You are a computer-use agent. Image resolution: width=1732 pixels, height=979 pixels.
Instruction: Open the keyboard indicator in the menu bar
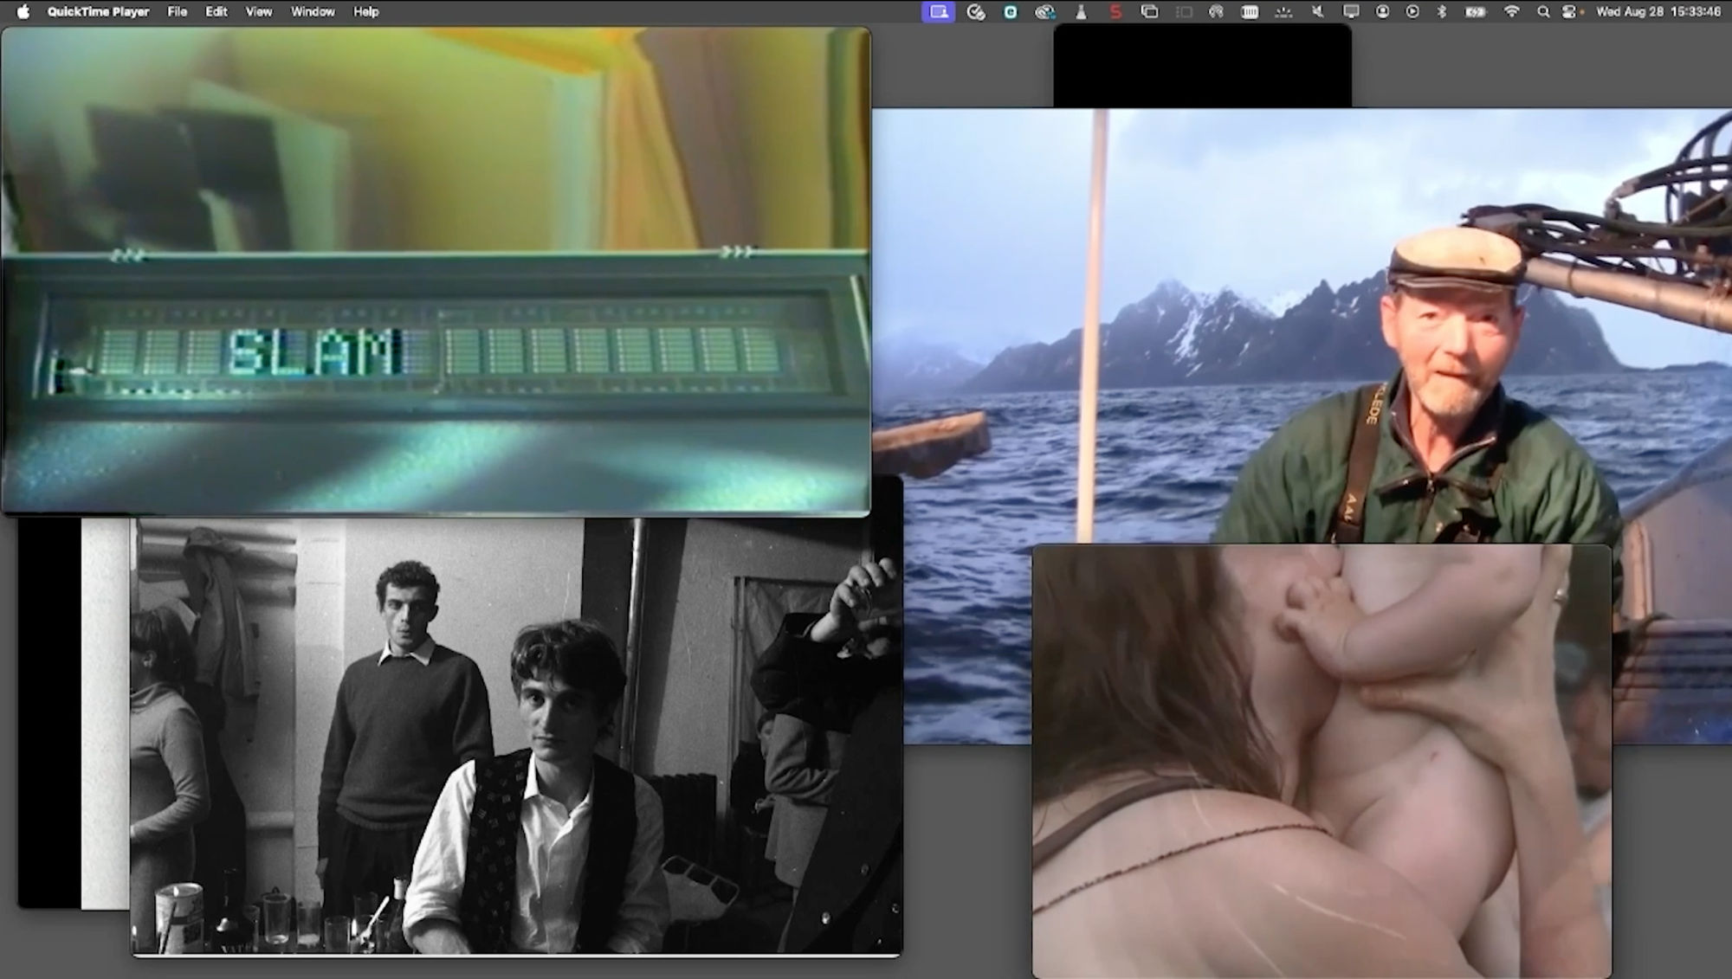(1250, 11)
